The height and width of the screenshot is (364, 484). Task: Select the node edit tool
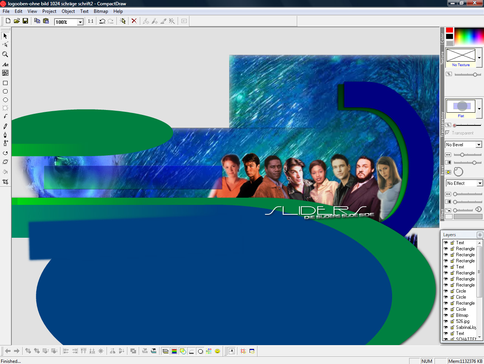pos(5,45)
